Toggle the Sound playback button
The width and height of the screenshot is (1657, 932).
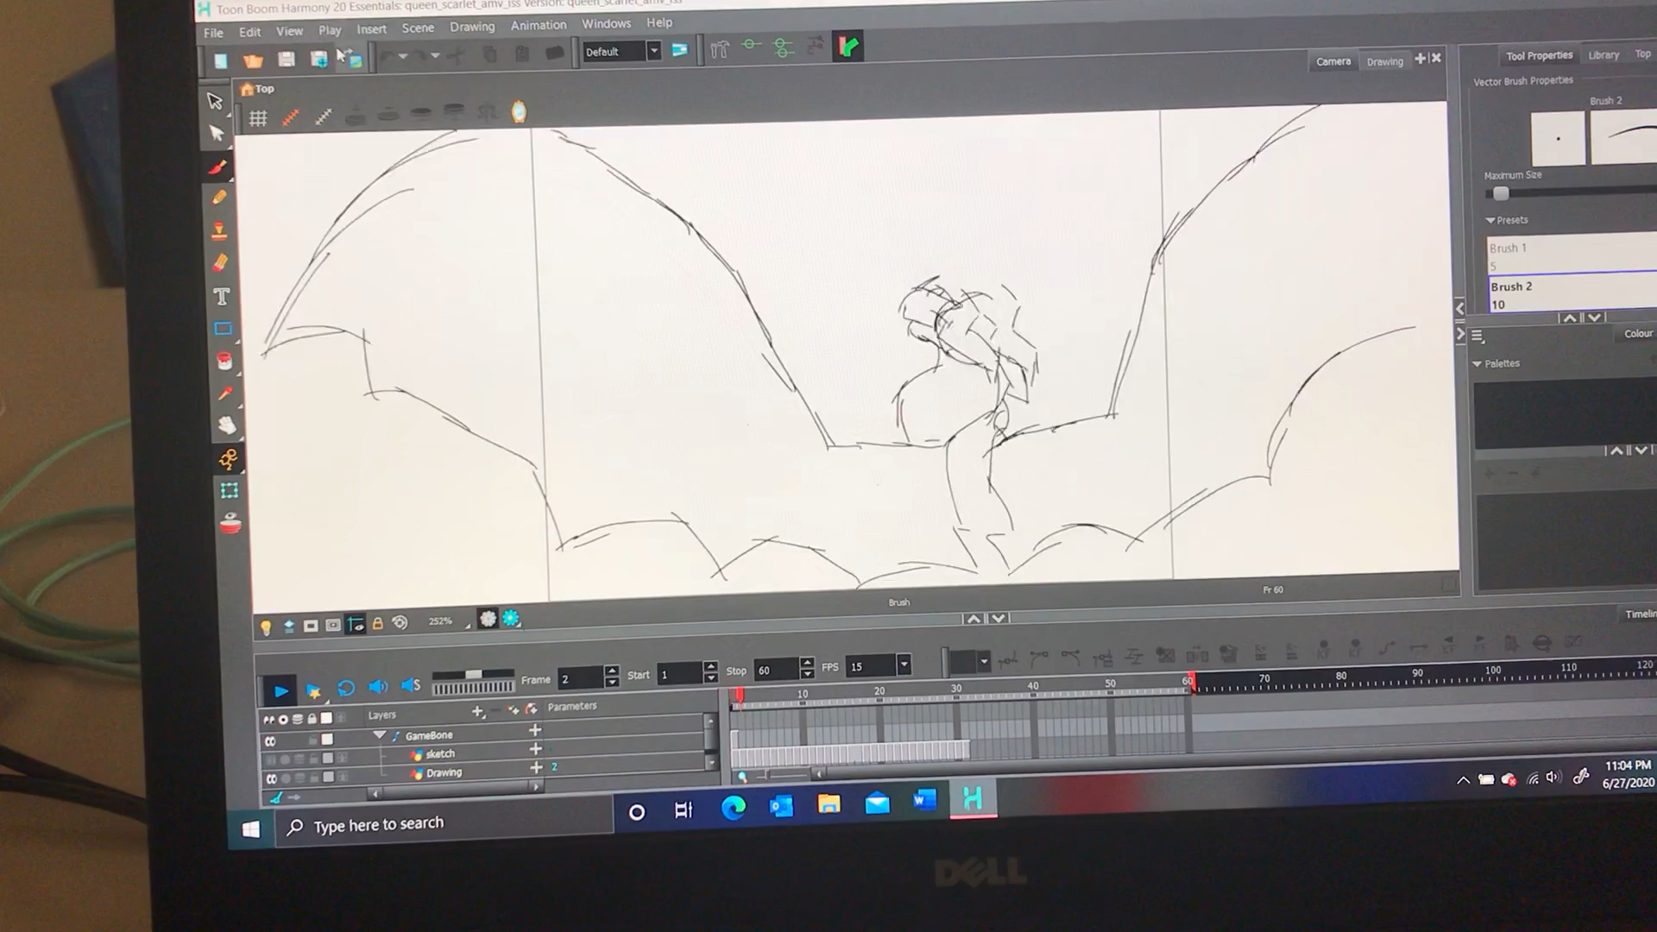pyautogui.click(x=377, y=687)
